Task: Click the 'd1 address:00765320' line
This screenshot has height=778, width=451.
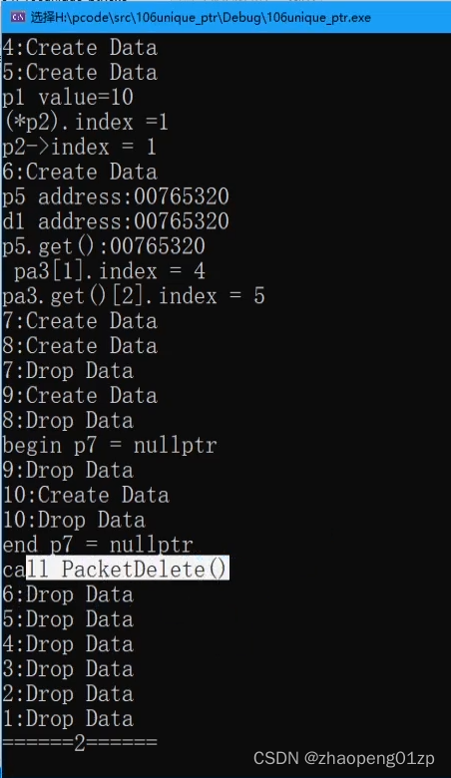Action: [x=116, y=221]
